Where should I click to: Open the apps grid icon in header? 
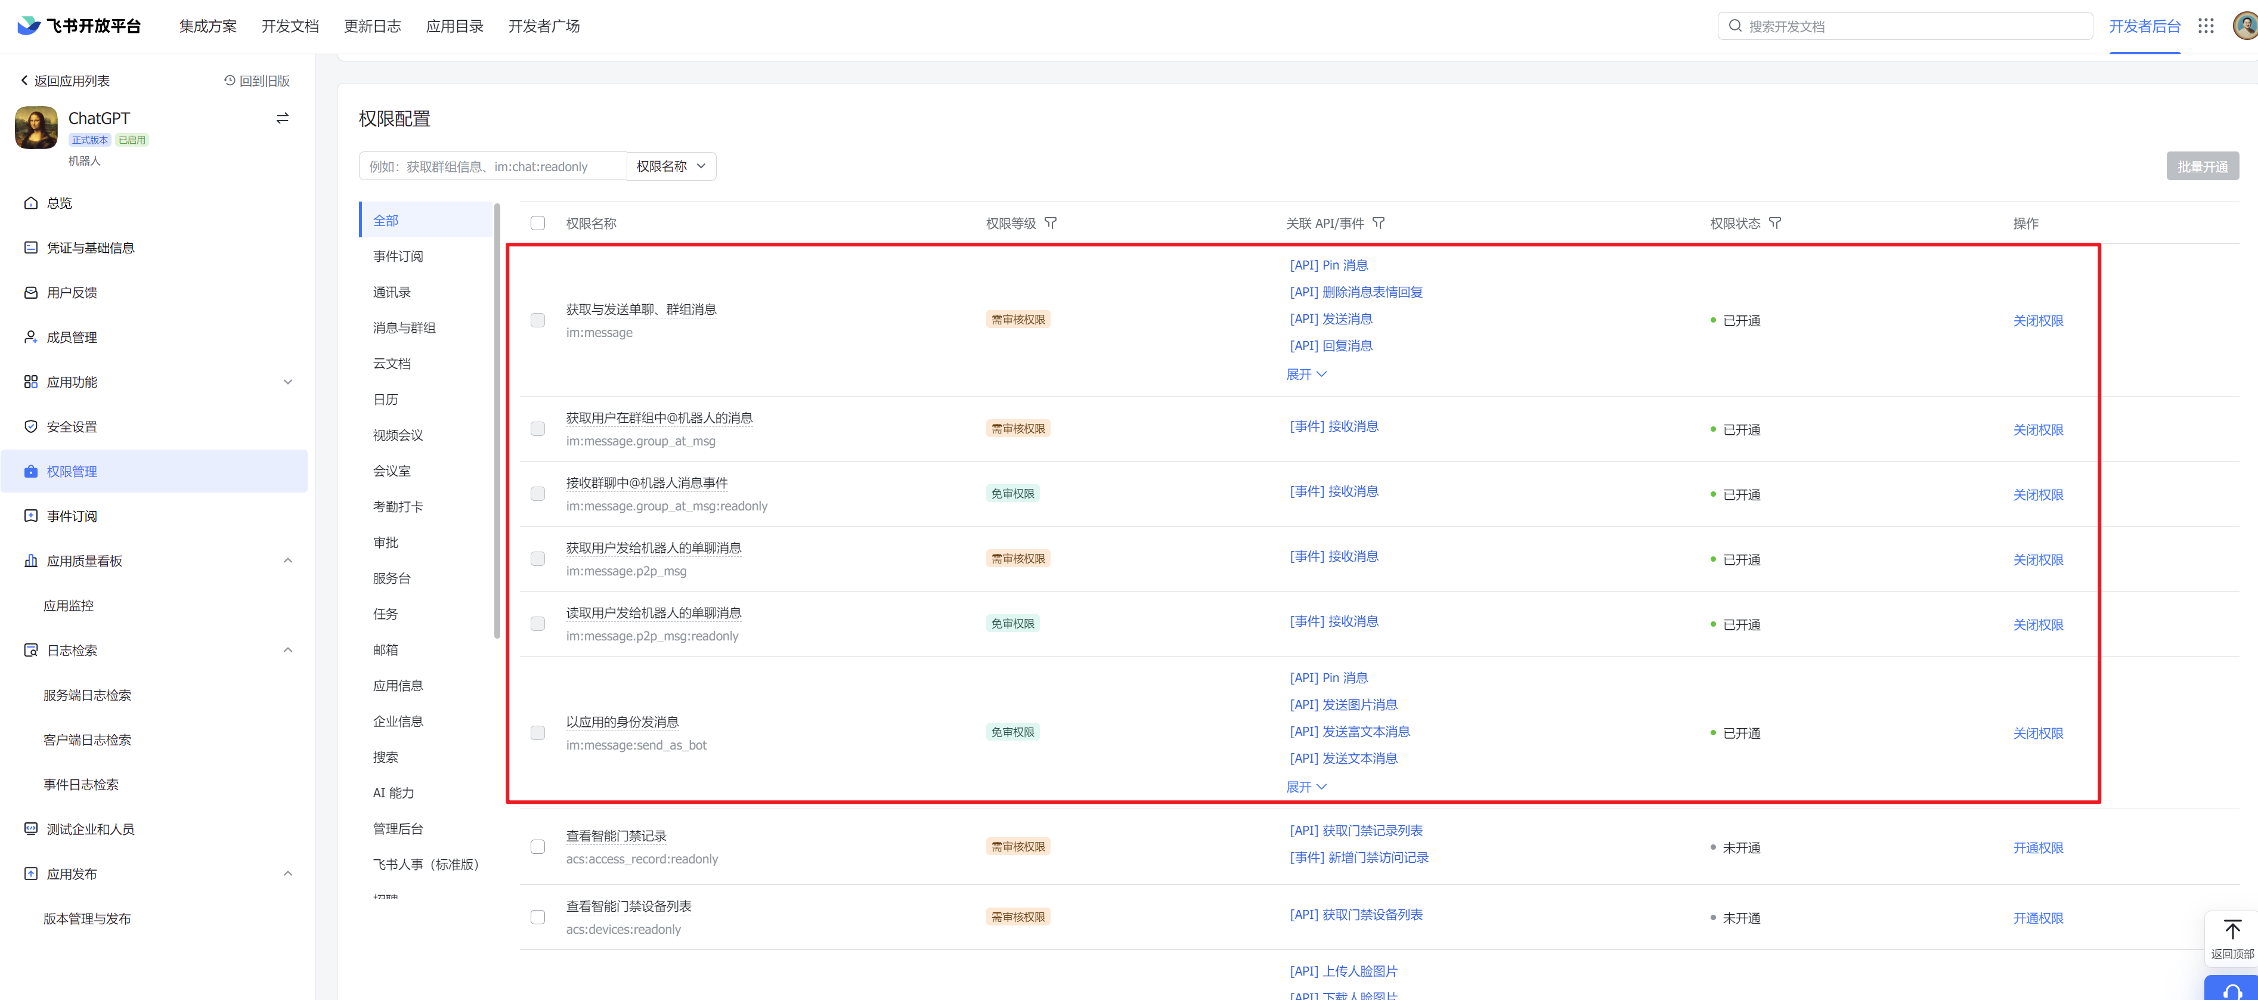[x=2206, y=26]
